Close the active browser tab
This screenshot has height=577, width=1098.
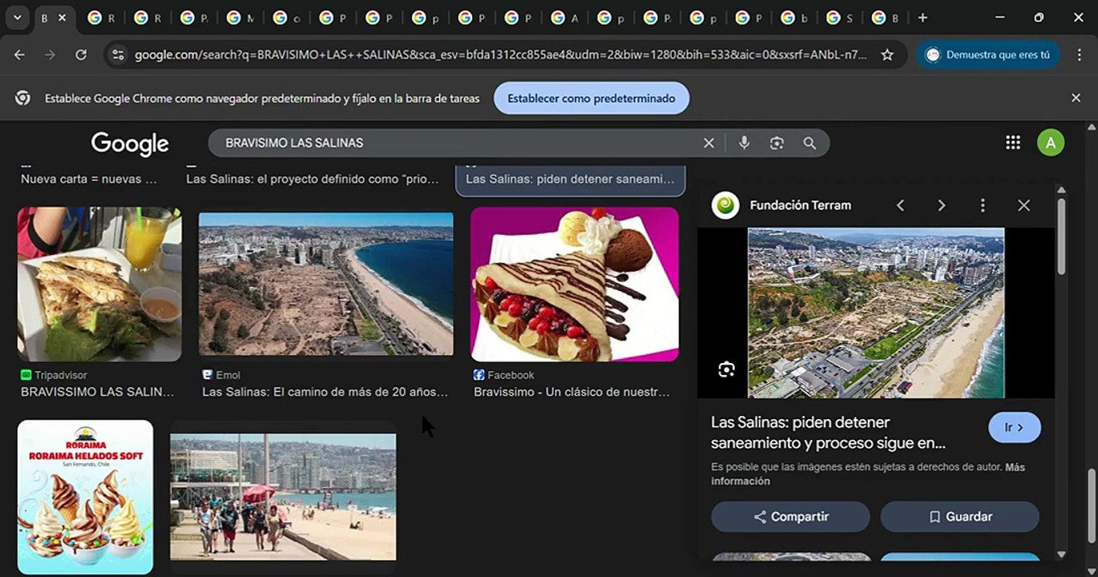pyautogui.click(x=63, y=18)
